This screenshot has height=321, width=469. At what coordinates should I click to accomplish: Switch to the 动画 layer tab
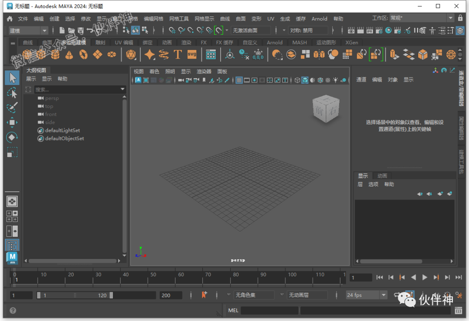382,176
